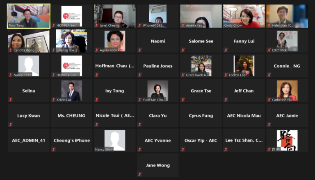Click Oscar Yip - AEC muted mic icon
This screenshot has height=180, width=315.
[x=183, y=149]
